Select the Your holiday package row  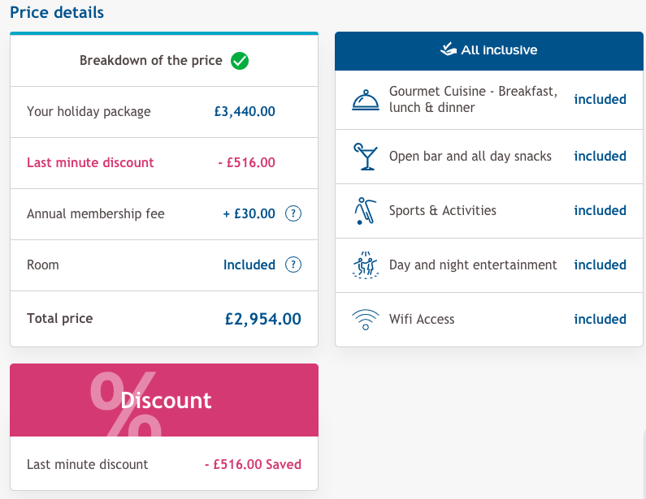coord(164,112)
